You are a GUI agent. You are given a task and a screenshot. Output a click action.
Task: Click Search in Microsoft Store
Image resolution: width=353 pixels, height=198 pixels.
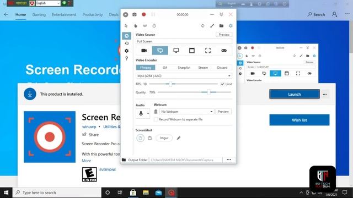[316, 15]
